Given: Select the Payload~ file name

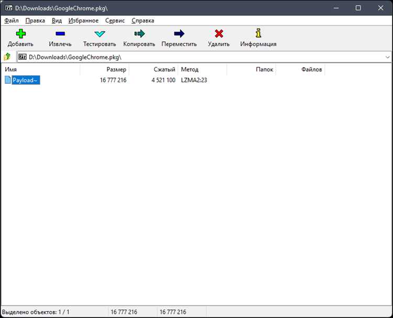Looking at the screenshot, I should 26,80.
